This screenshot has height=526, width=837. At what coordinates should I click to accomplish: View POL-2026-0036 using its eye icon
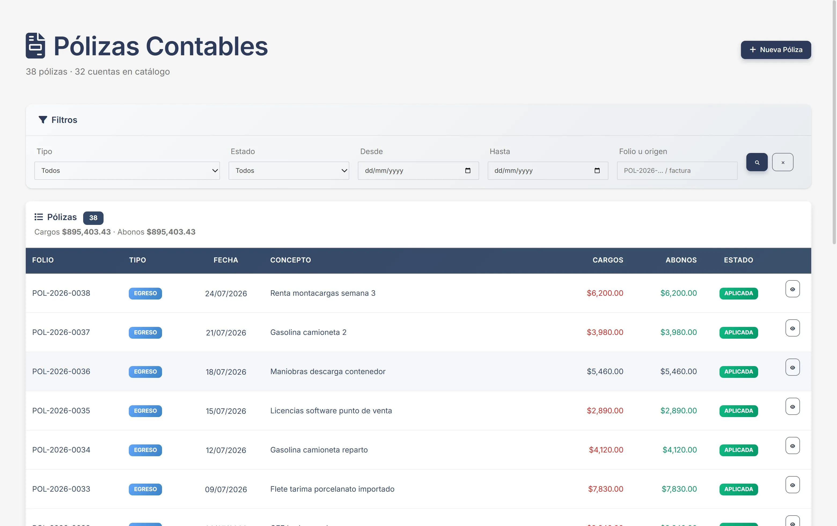point(792,367)
